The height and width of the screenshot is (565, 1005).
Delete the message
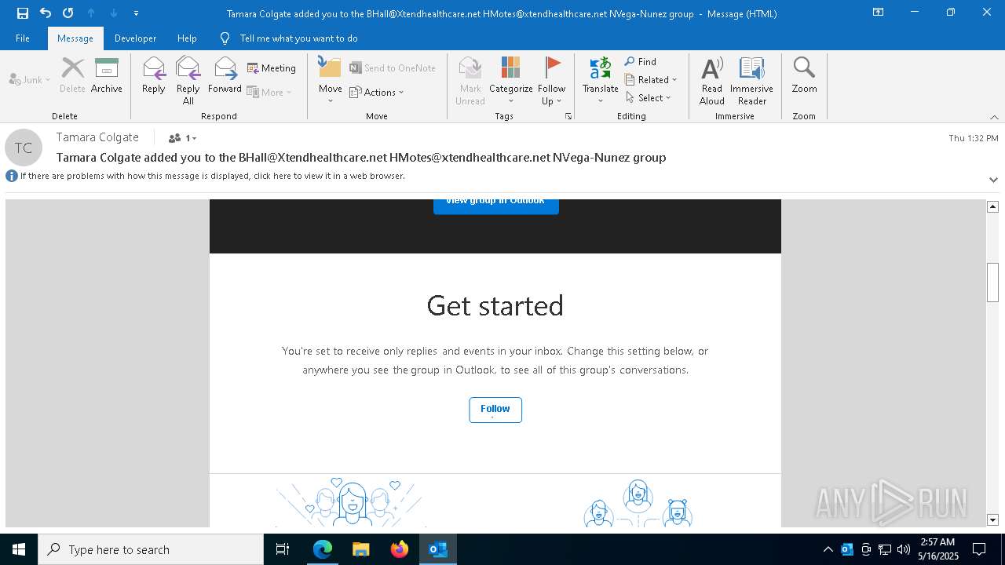(x=72, y=76)
